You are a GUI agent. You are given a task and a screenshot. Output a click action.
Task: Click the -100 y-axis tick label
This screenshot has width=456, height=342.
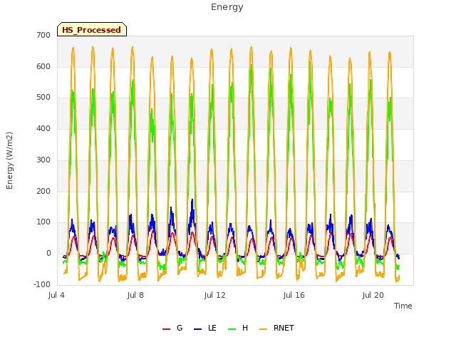tap(42, 284)
